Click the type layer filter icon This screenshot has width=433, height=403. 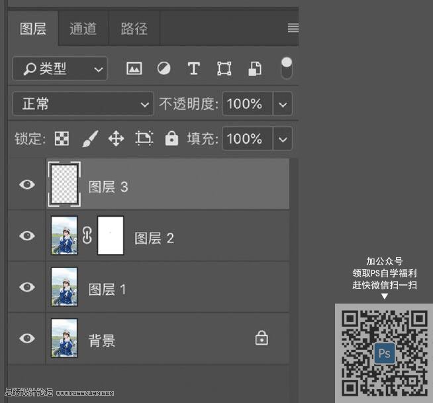[x=193, y=68]
